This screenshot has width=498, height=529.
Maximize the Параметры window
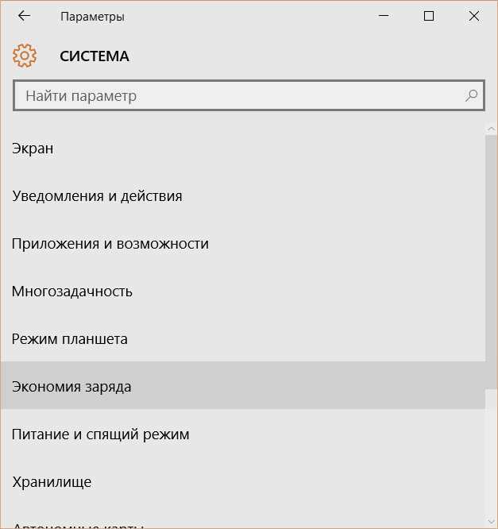pyautogui.click(x=428, y=16)
